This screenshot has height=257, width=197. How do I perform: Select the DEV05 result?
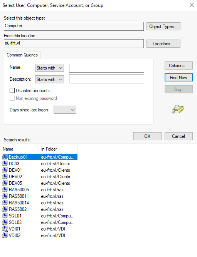(x=15, y=183)
